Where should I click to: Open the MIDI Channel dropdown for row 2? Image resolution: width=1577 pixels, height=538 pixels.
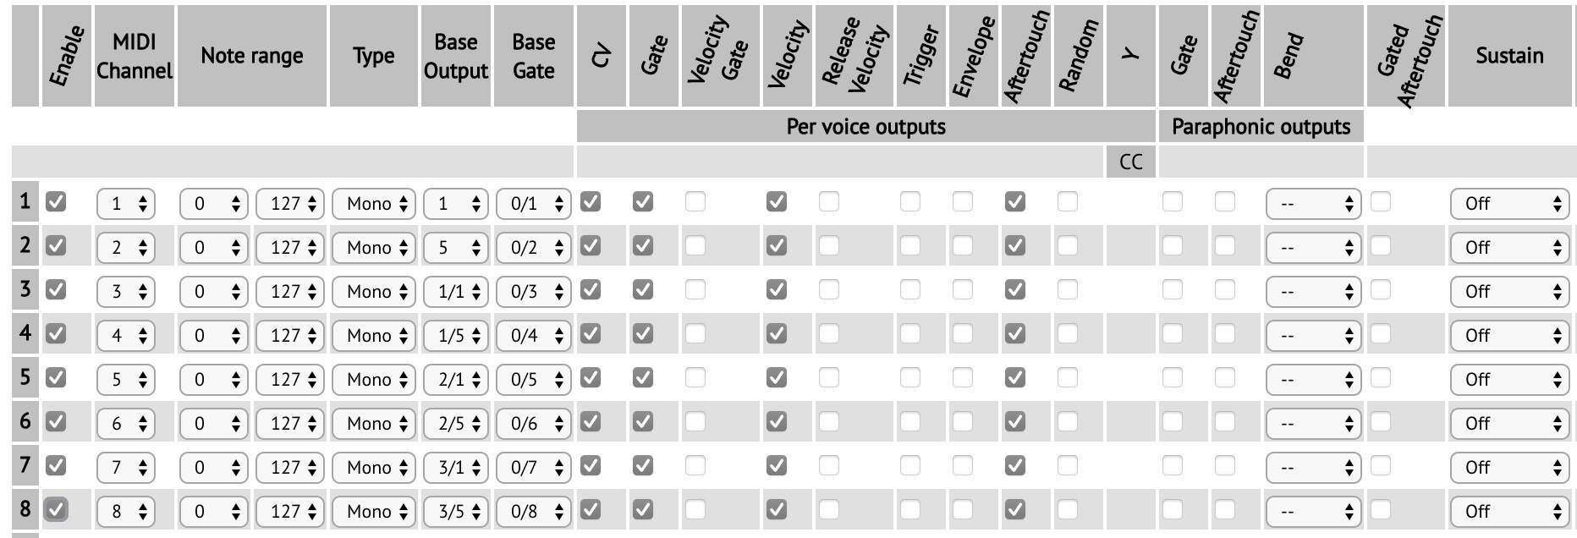(125, 248)
